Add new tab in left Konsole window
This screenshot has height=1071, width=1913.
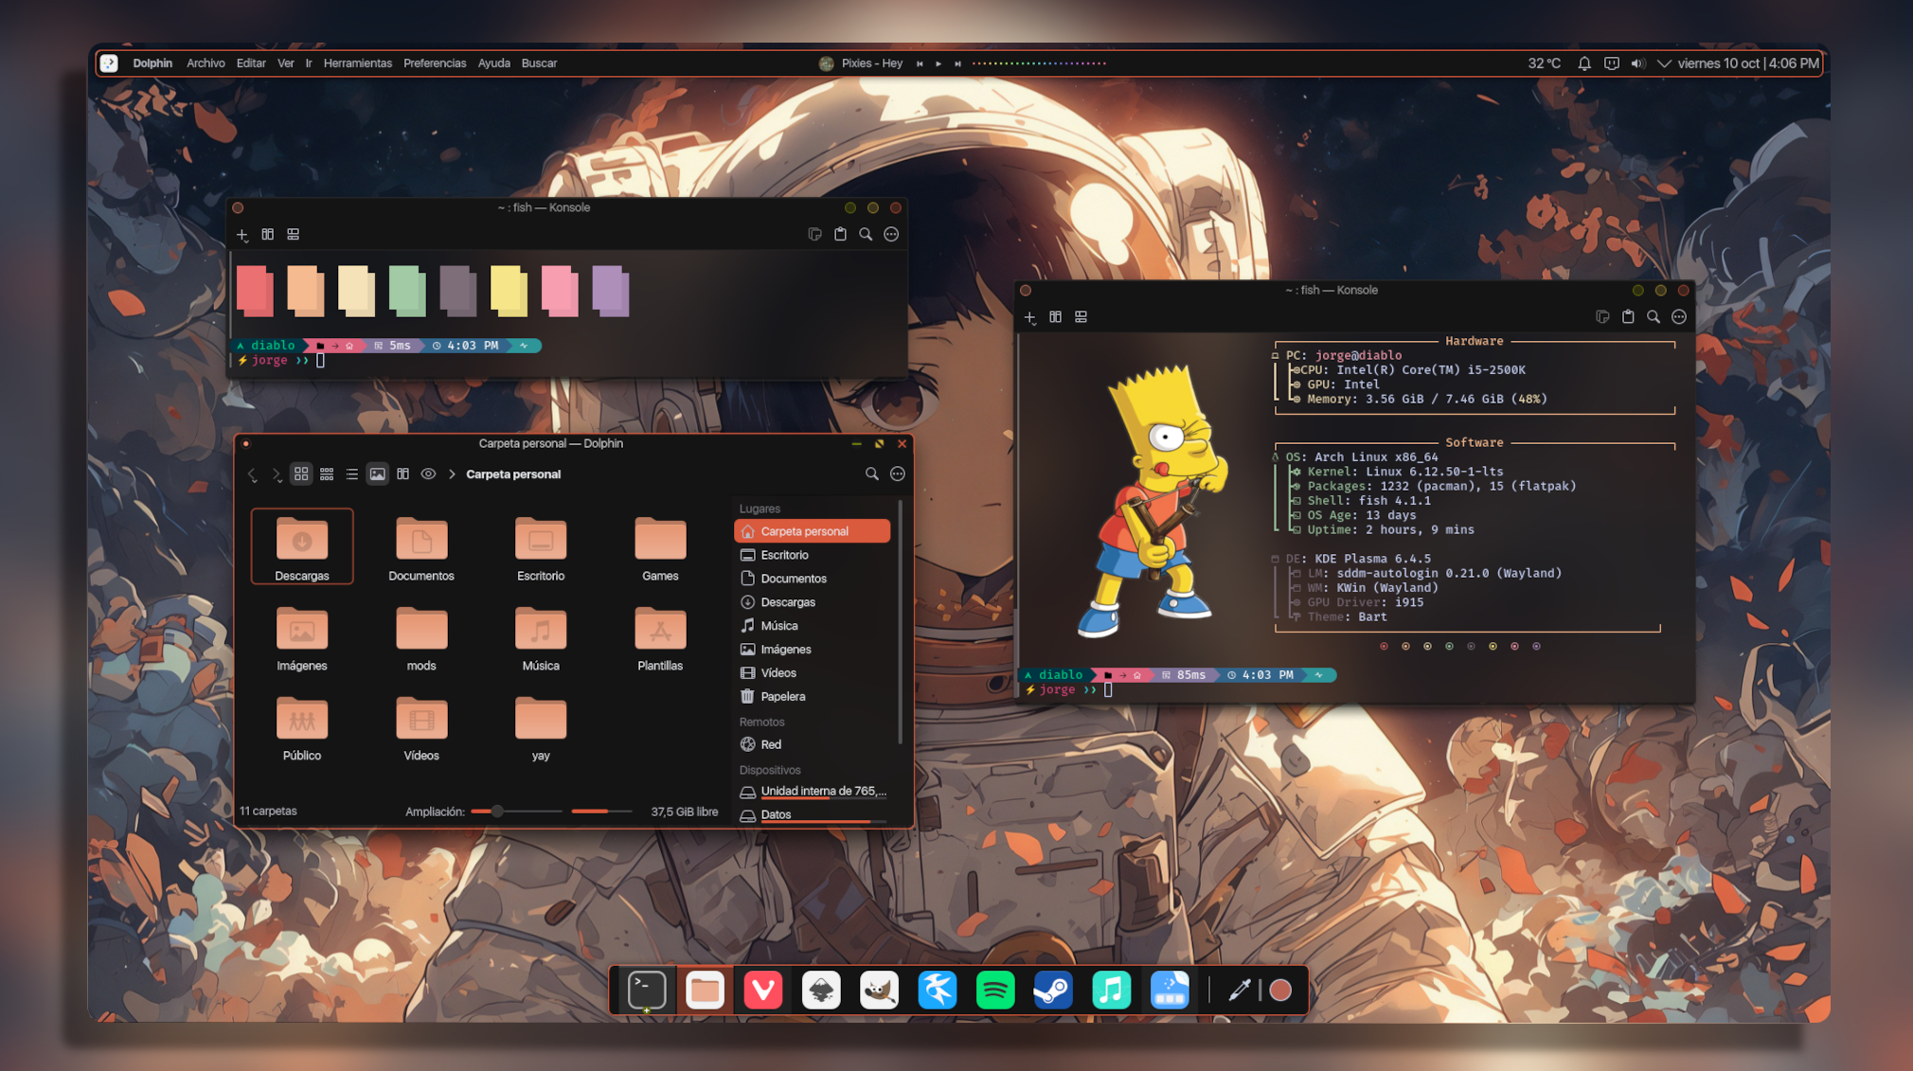point(242,235)
